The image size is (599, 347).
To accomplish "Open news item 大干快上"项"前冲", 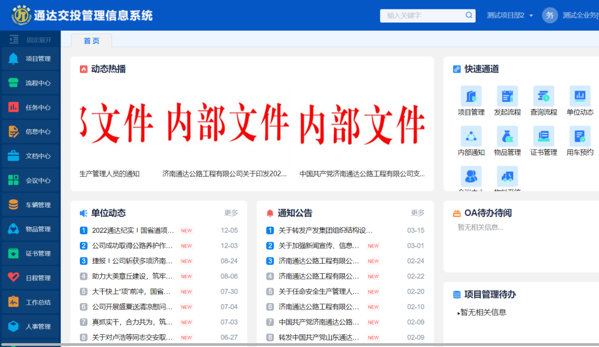I will tap(131, 291).
